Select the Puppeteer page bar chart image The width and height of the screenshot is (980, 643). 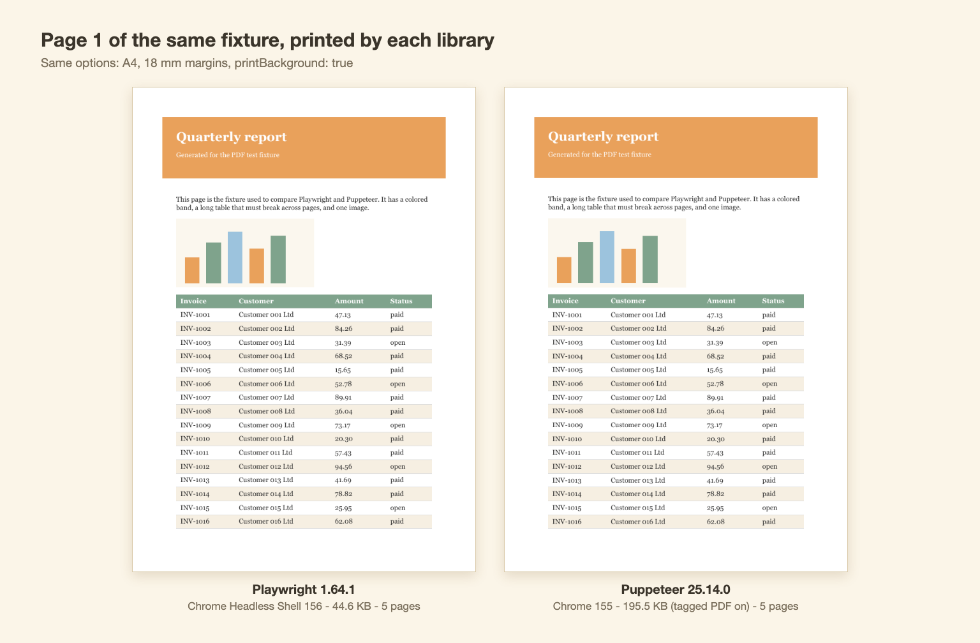617,253
